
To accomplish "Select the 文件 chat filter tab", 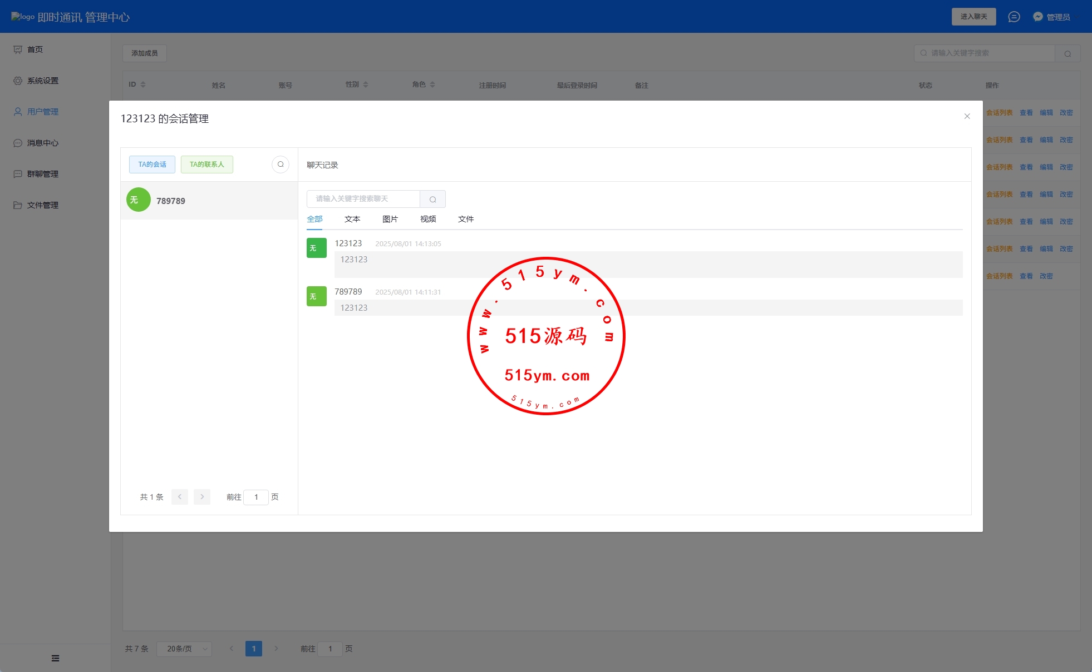I will [x=465, y=219].
